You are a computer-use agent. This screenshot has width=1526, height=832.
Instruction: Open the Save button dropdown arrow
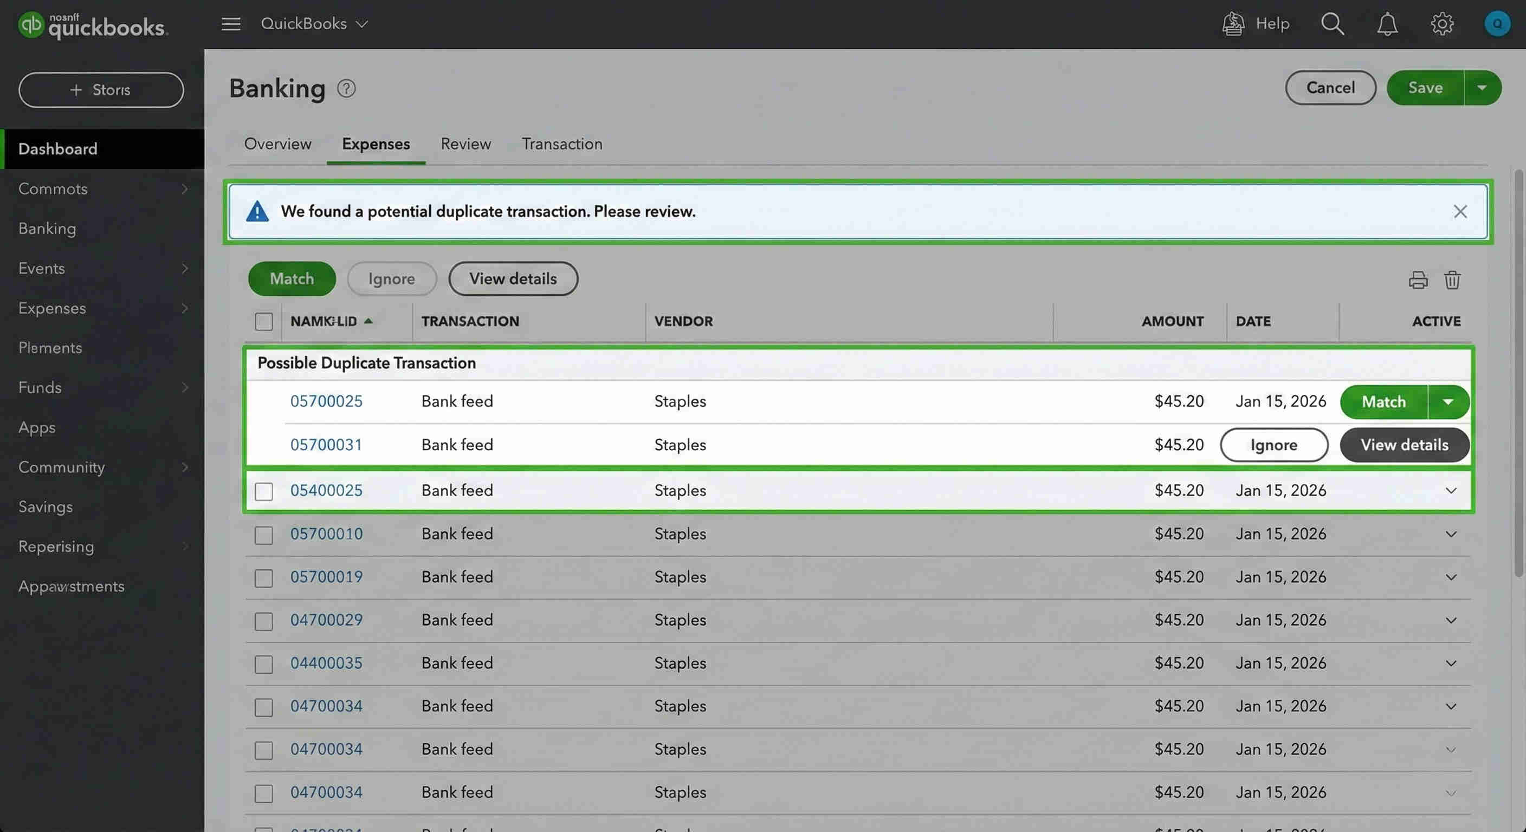pyautogui.click(x=1482, y=88)
